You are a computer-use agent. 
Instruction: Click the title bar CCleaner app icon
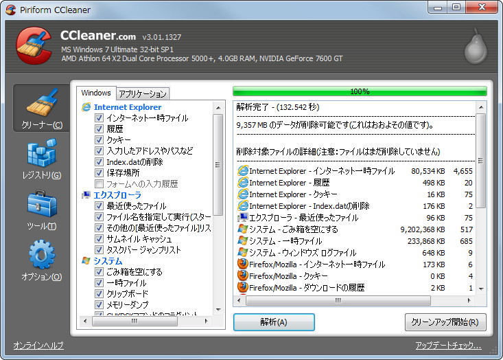tap(10, 10)
